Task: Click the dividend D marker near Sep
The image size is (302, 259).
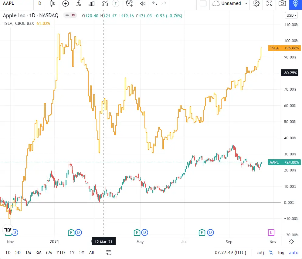Action: (210, 232)
